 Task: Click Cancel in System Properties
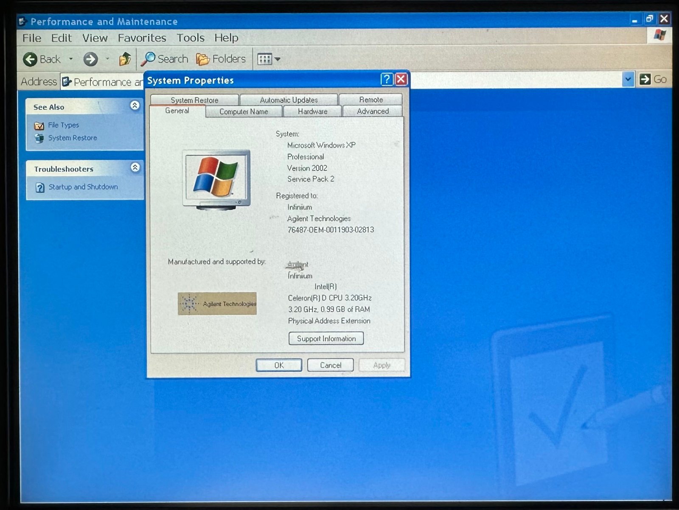tap(330, 365)
